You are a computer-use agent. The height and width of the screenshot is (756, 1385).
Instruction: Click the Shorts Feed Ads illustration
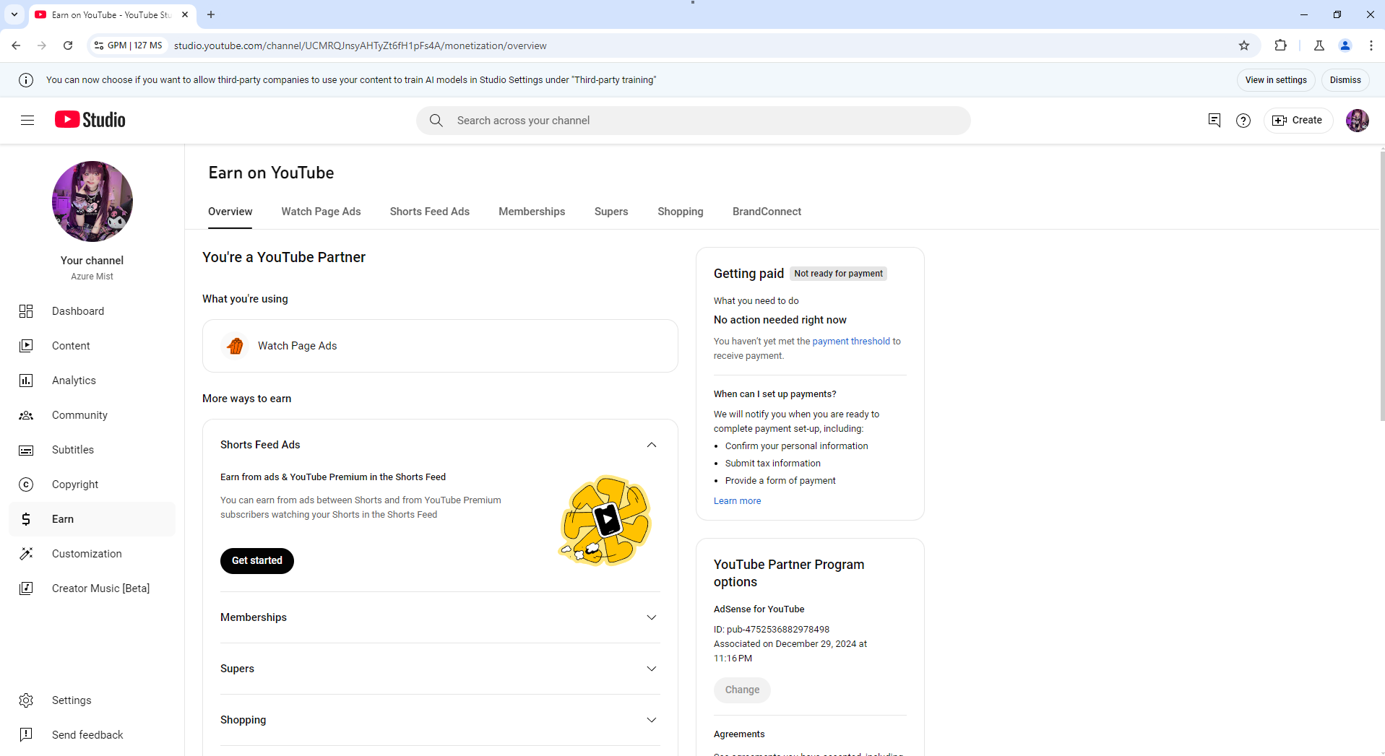click(x=605, y=520)
